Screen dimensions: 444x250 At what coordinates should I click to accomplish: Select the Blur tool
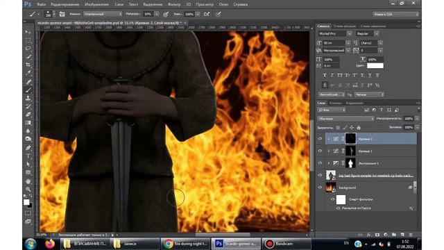point(28,131)
